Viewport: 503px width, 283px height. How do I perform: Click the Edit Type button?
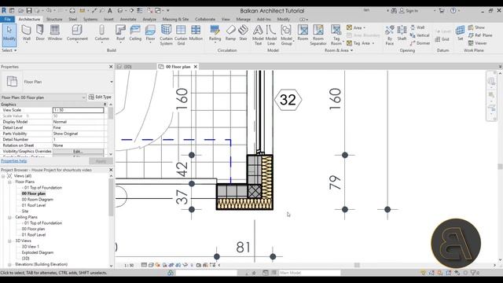tap(100, 97)
